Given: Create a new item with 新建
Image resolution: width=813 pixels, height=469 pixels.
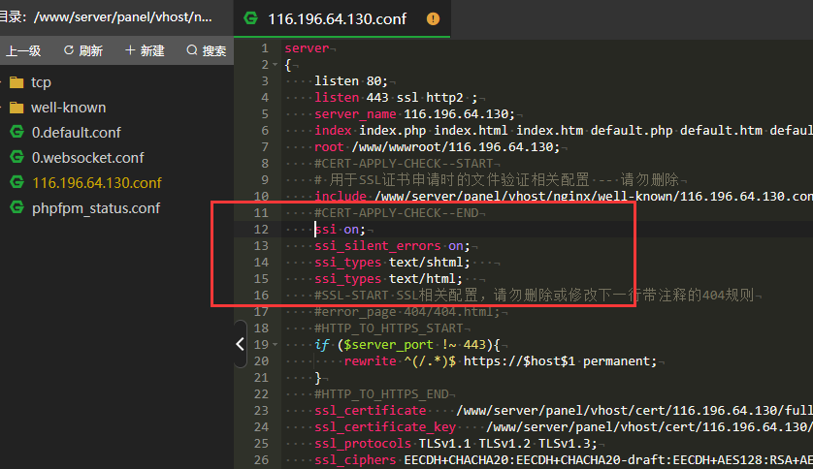Looking at the screenshot, I should tap(145, 50).
